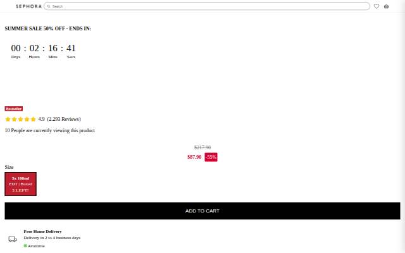Viewport: 405px width, 253px height.
Task: Click the search magnifier icon
Action: coord(49,6)
